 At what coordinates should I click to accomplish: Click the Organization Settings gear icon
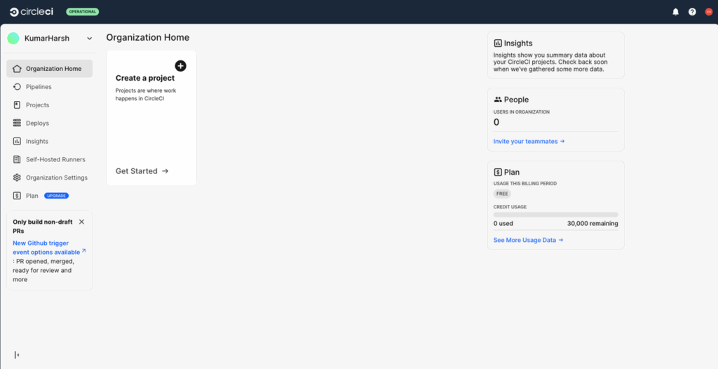click(x=17, y=177)
